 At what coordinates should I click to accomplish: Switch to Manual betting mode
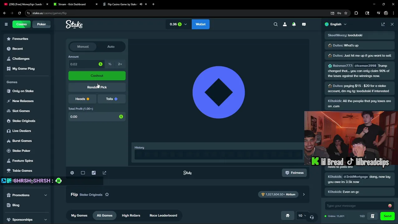[83, 47]
